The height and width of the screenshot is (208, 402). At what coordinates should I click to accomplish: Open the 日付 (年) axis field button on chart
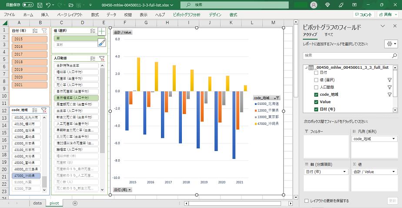click(x=123, y=190)
